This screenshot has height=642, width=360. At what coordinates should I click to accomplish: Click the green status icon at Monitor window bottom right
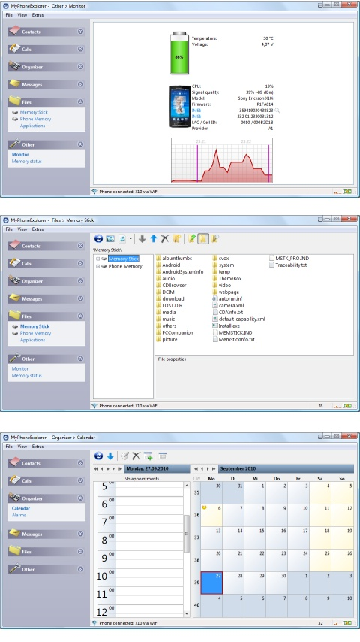347,192
